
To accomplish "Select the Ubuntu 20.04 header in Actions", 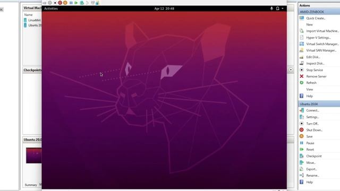I will pos(319,104).
